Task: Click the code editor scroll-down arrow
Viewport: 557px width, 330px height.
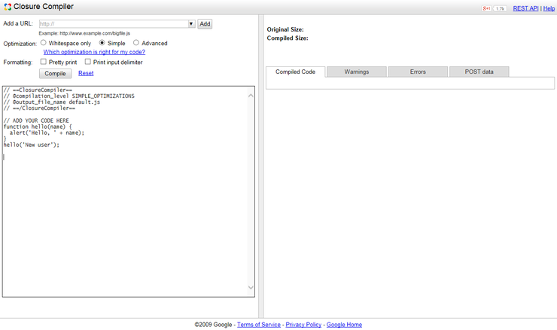Action: click(251, 288)
